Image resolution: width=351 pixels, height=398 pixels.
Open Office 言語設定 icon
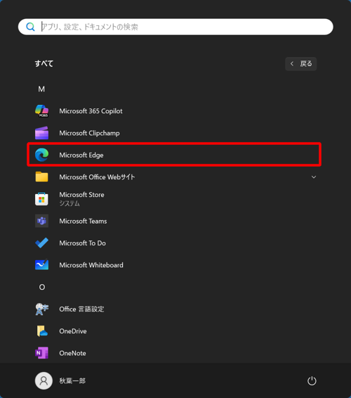(x=42, y=309)
